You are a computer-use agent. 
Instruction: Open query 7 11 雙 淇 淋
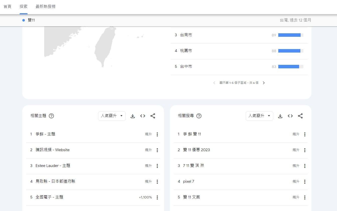193,166
